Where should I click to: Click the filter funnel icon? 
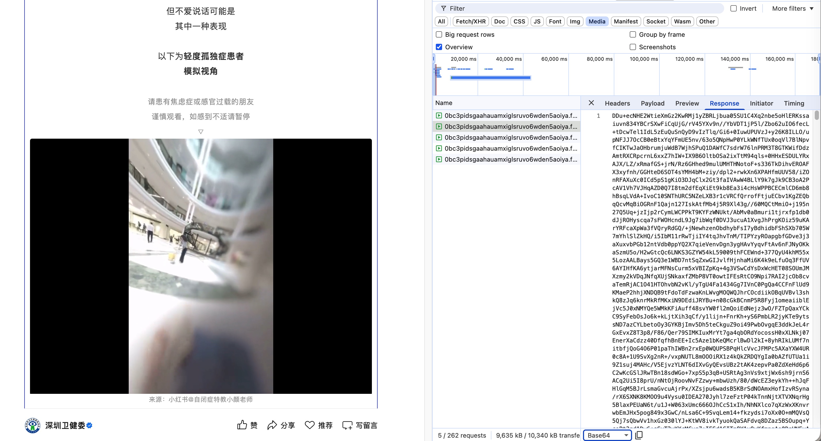tap(443, 9)
